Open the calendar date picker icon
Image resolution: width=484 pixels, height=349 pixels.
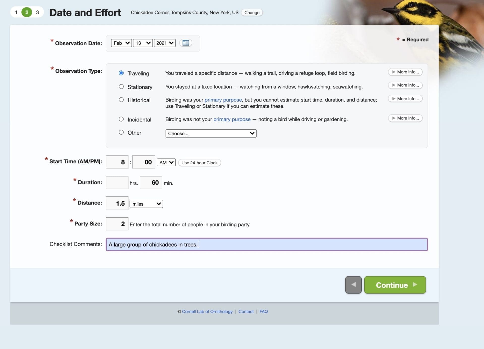(186, 43)
